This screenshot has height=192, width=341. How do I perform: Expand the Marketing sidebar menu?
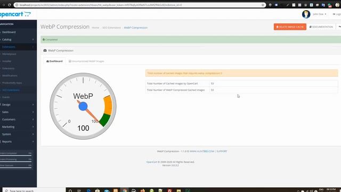click(18, 127)
